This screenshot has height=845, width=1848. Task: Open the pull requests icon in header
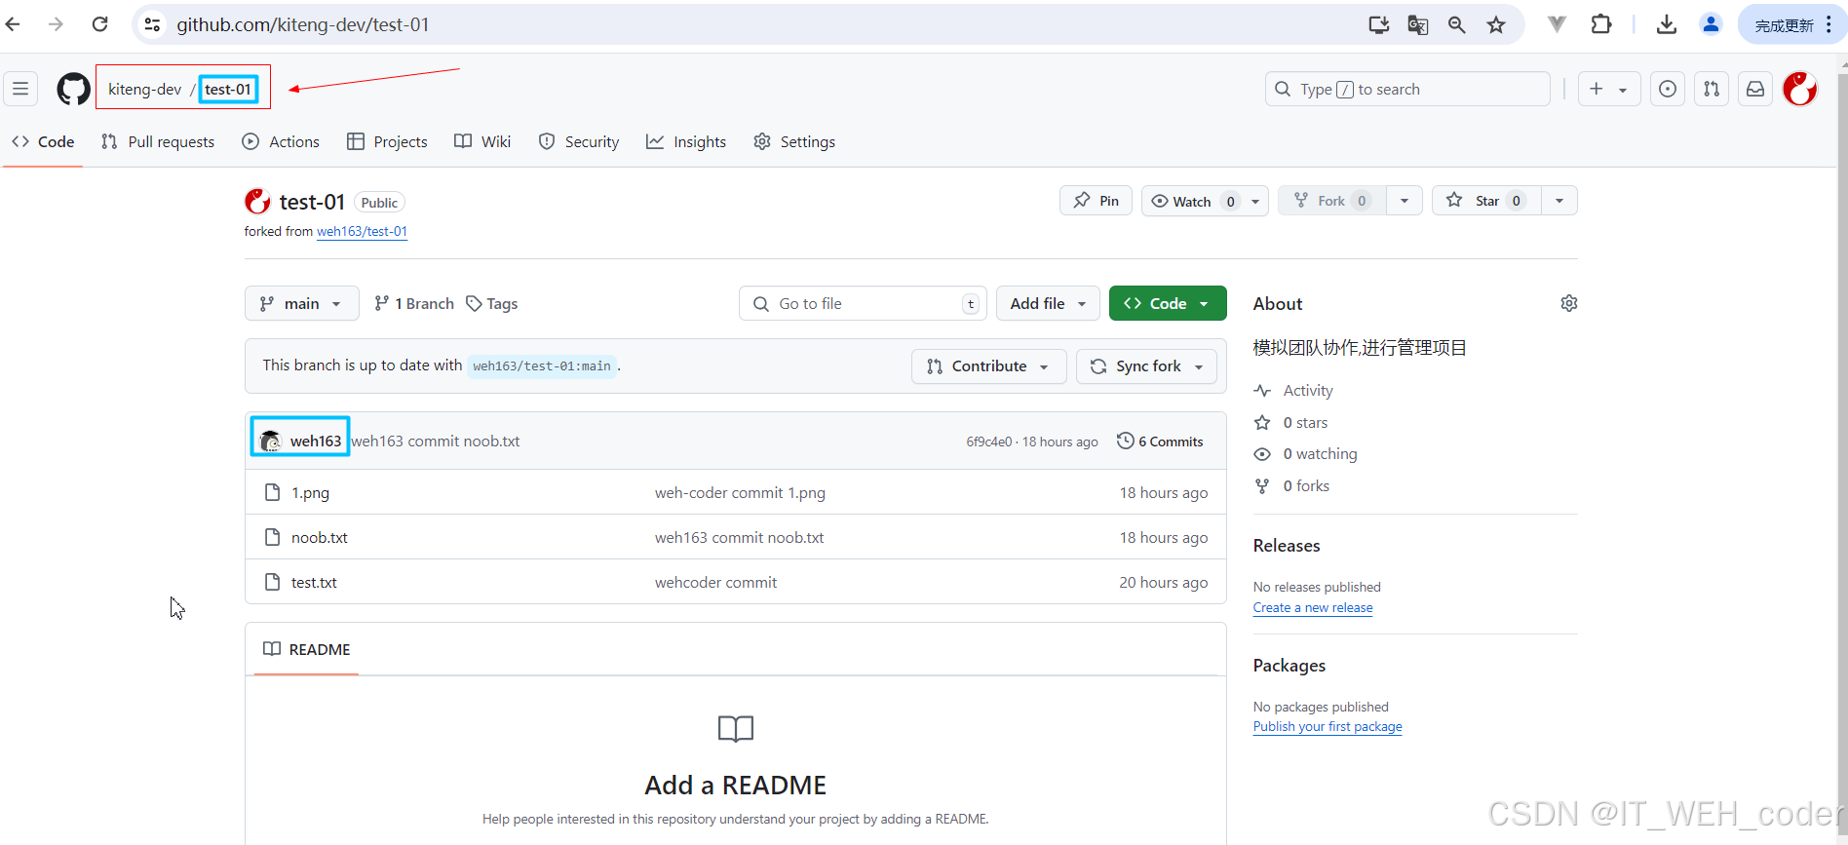1712,89
